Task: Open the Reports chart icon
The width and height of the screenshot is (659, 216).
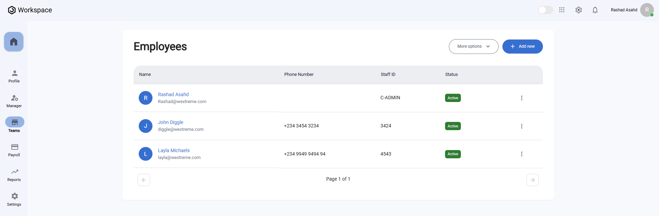Action: coord(14,172)
